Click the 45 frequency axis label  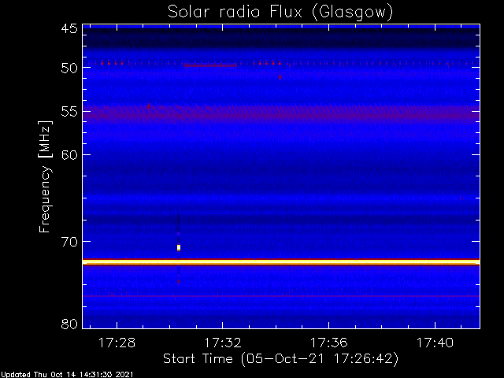[69, 29]
